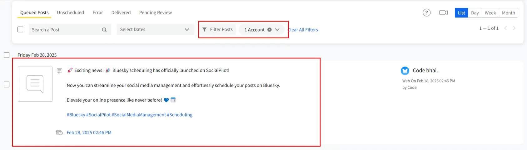Click the funnel Filter Posts icon
The image size is (527, 150).
(205, 30)
